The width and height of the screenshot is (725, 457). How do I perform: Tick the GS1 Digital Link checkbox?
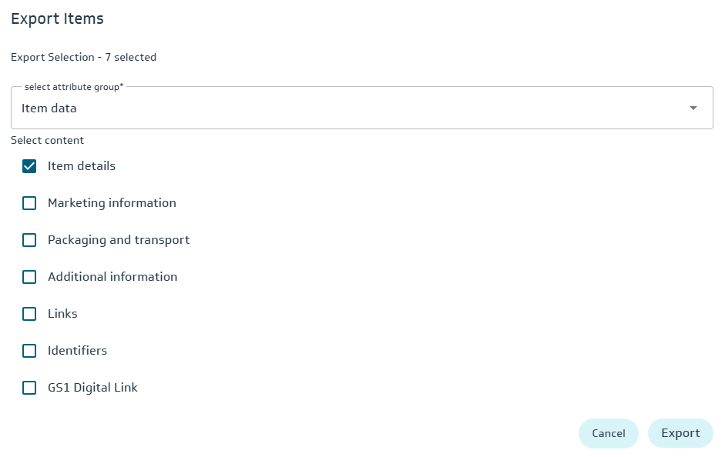pyautogui.click(x=29, y=388)
